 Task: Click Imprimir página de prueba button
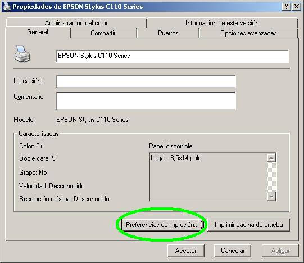(248, 225)
